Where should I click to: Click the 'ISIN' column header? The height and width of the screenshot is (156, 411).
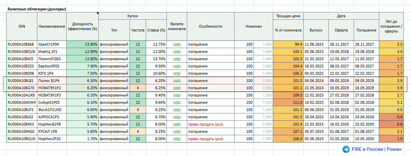tap(22, 26)
